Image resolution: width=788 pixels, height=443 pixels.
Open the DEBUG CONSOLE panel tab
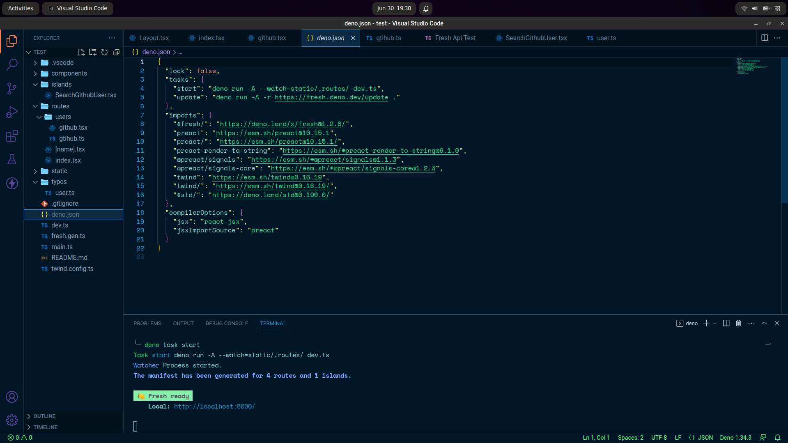(x=227, y=323)
